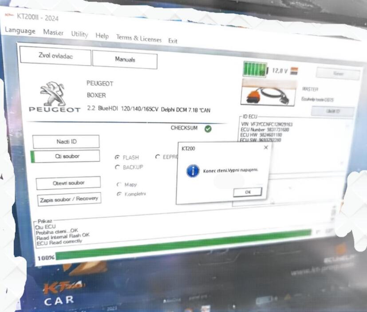Click the blurred button below MASTER label
Image resolution: width=367 pixels, height=312 pixels.
pyautogui.click(x=332, y=111)
